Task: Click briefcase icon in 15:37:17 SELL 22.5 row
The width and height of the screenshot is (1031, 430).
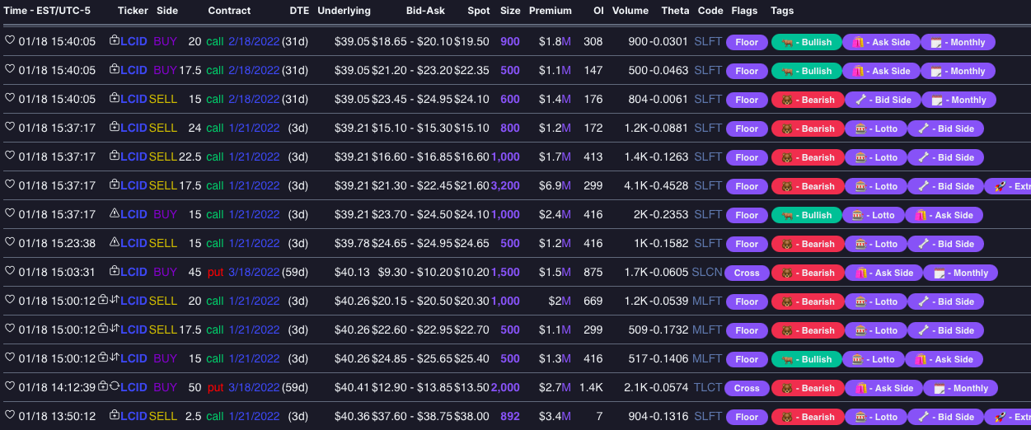Action: pos(115,156)
